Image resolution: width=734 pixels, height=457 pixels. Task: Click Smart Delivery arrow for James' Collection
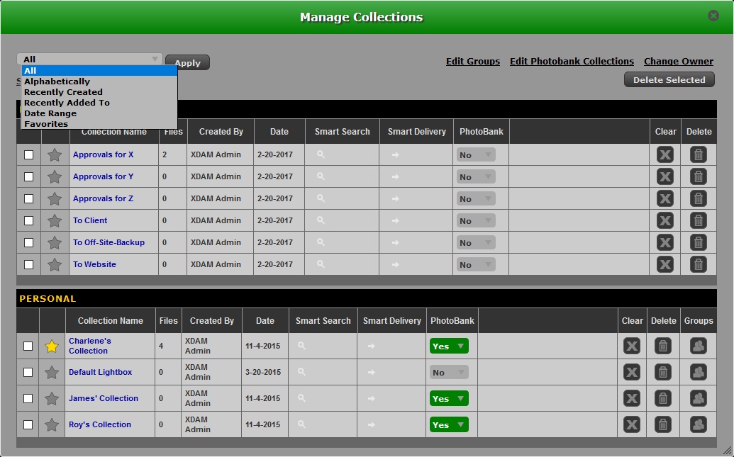372,399
